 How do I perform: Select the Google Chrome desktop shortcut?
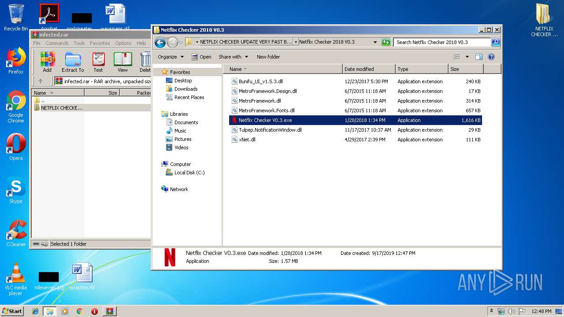click(x=16, y=107)
